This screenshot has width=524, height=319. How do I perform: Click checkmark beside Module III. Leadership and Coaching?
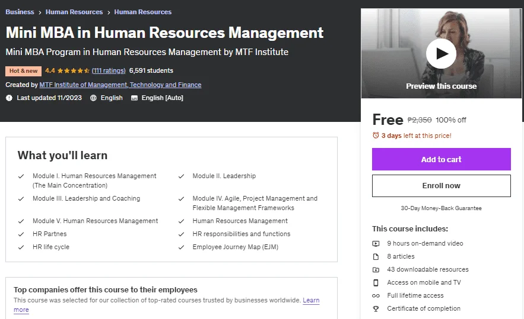(x=21, y=199)
